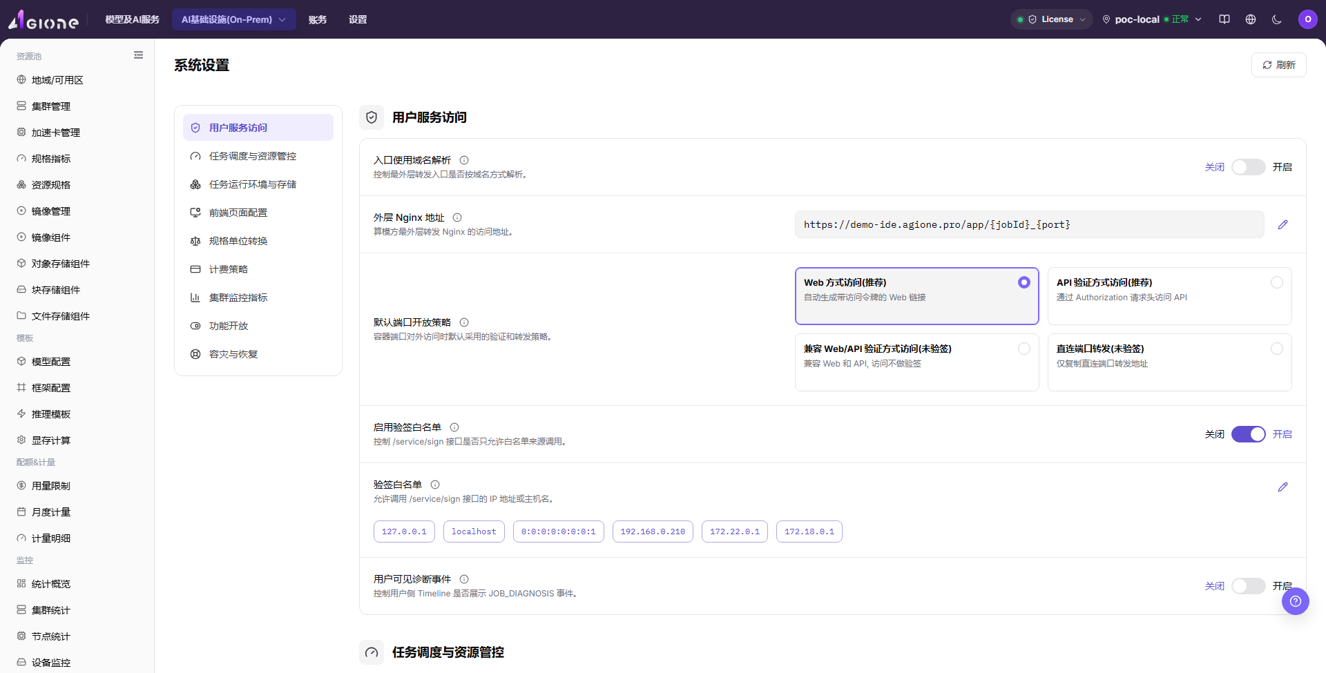Show info for 默认端口开放策略
Screen dimensions: 1326x673
[464, 322]
